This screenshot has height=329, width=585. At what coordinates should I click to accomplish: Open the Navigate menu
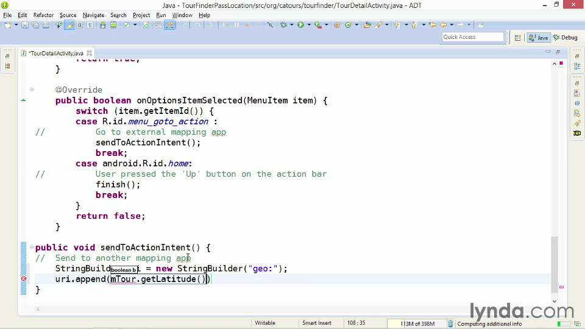click(x=93, y=15)
